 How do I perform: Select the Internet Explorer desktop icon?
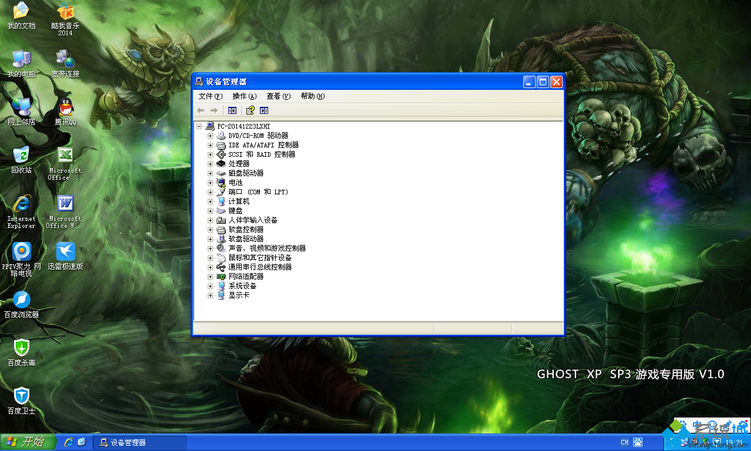click(21, 211)
